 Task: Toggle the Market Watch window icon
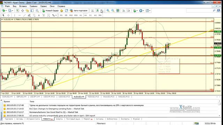(x=18, y=11)
